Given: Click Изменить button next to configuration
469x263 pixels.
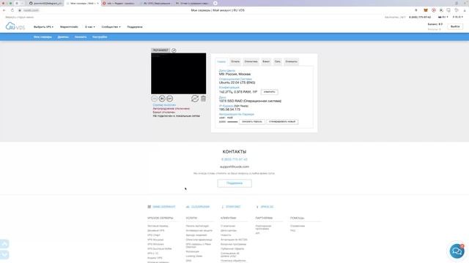Looking at the screenshot, I should click(269, 92).
